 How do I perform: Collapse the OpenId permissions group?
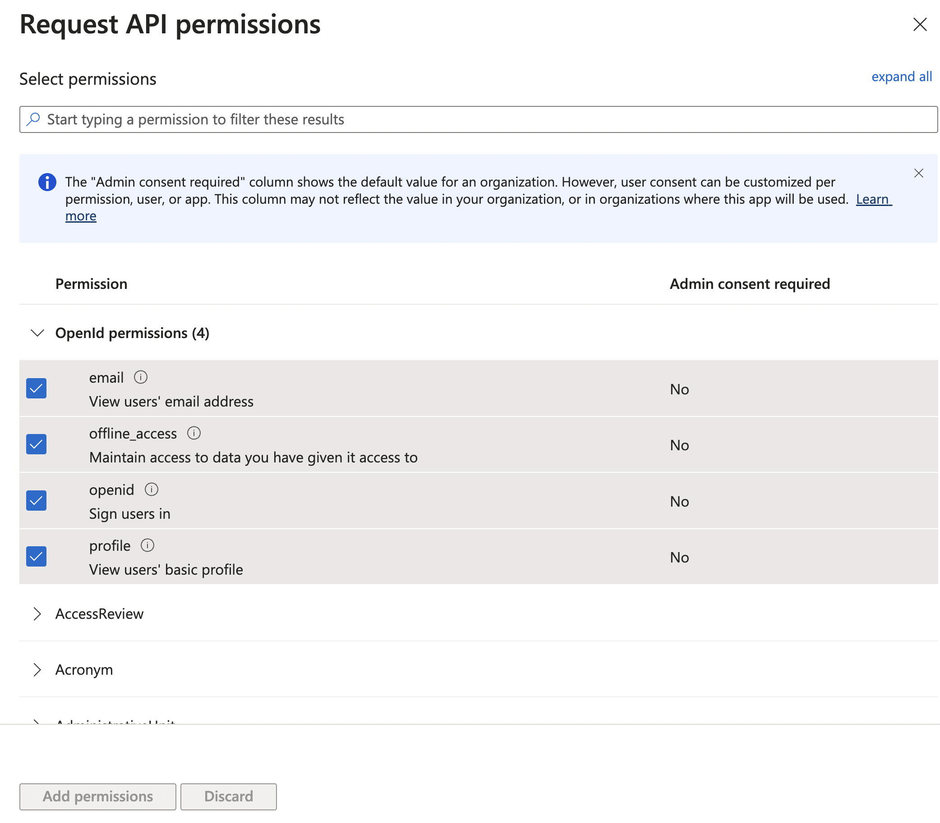[37, 333]
